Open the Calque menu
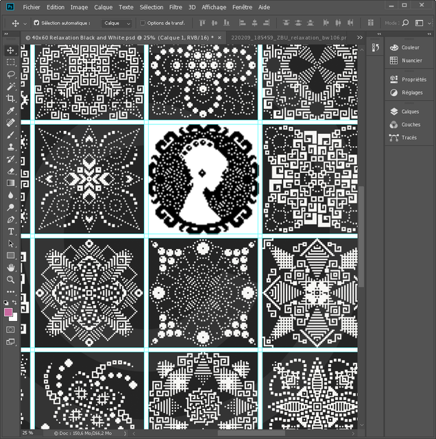 tap(103, 8)
